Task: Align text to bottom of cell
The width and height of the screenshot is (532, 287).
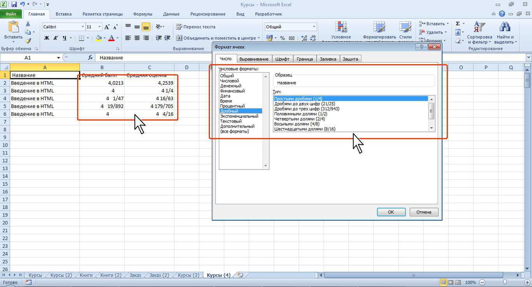Action: [x=146, y=27]
